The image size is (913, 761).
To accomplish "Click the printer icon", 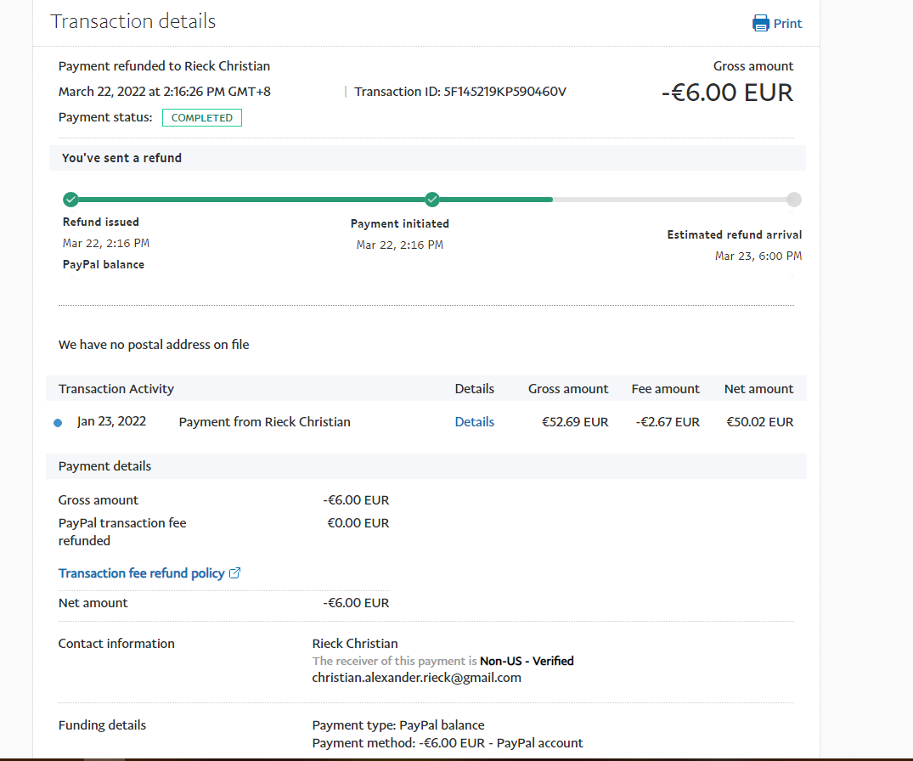I will [761, 23].
